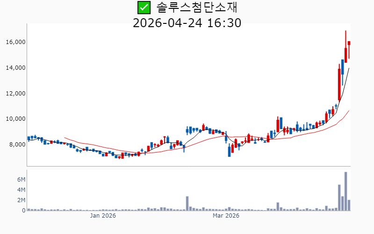Click the 14,000 price axis label

coord(15,68)
